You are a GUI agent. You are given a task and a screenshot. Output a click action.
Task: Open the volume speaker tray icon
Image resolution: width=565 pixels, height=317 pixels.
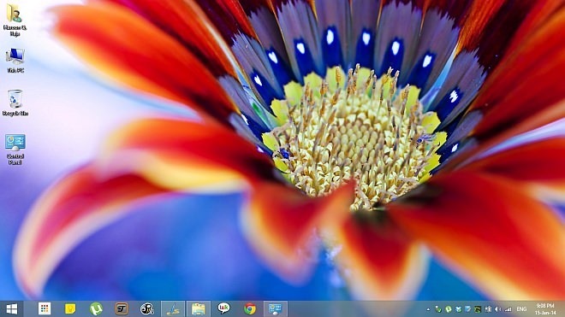click(498, 309)
